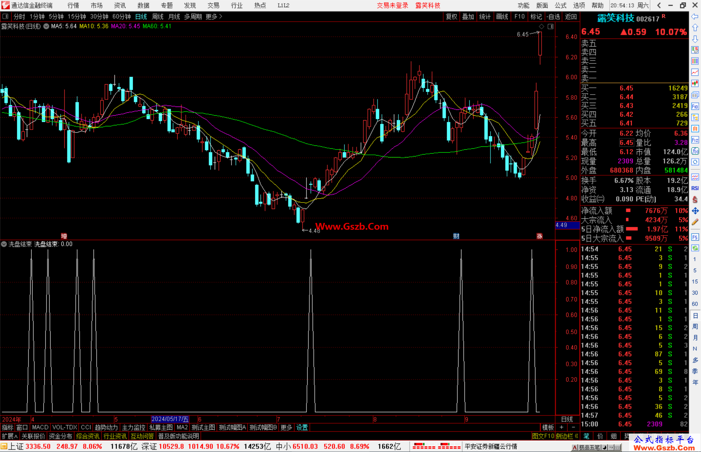Image resolution: width=701 pixels, height=452 pixels.
Task: Switch to the MACD indicator tab
Action: (x=40, y=427)
